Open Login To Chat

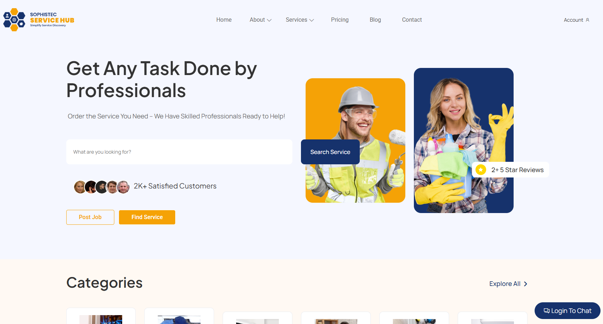tap(567, 310)
